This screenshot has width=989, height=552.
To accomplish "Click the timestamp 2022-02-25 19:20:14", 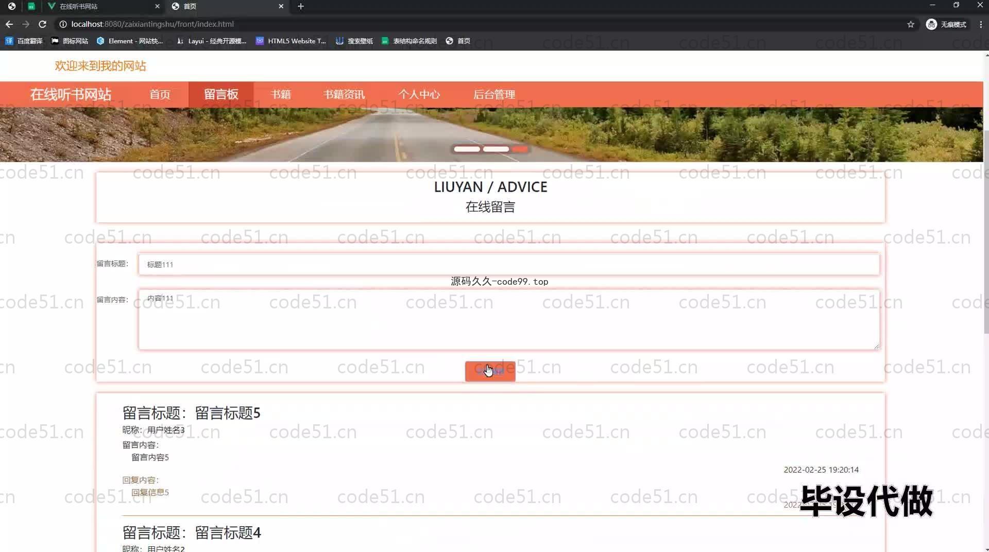I will tap(821, 470).
